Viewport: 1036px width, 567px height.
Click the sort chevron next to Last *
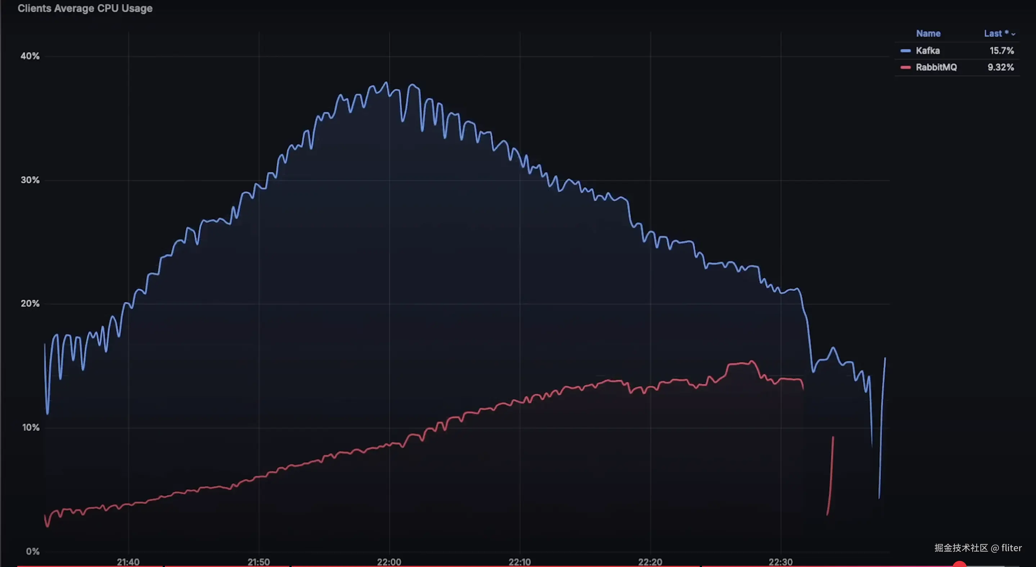(x=1013, y=35)
